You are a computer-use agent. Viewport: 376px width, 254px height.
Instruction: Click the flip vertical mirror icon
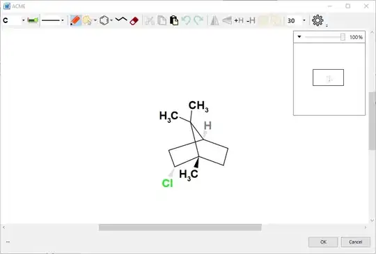227,20
